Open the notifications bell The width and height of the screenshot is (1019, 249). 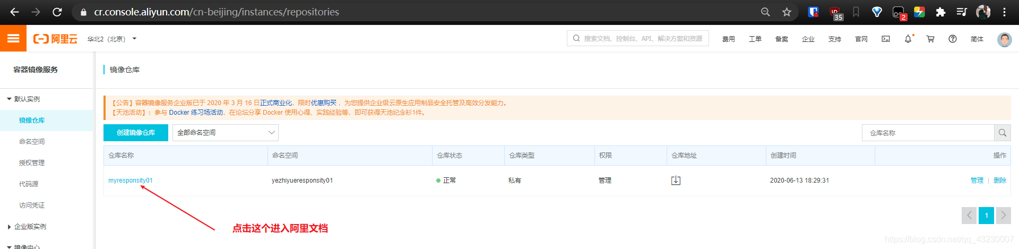908,39
